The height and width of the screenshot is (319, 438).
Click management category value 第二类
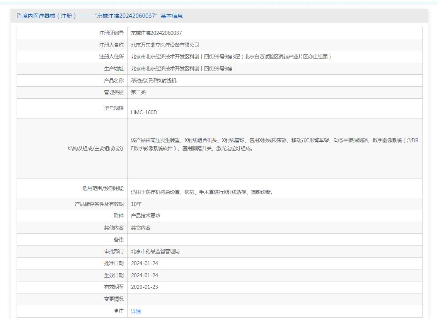tap(138, 93)
